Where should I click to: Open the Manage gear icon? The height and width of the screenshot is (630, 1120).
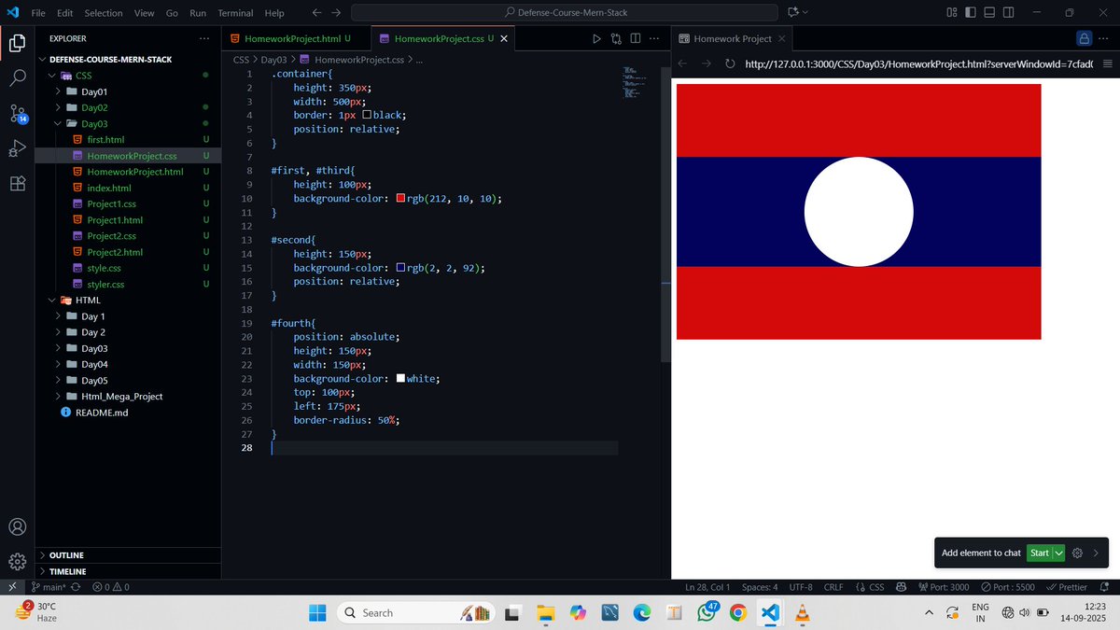click(17, 561)
